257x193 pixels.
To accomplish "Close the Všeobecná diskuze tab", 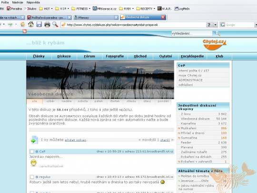I will [x=163, y=17].
